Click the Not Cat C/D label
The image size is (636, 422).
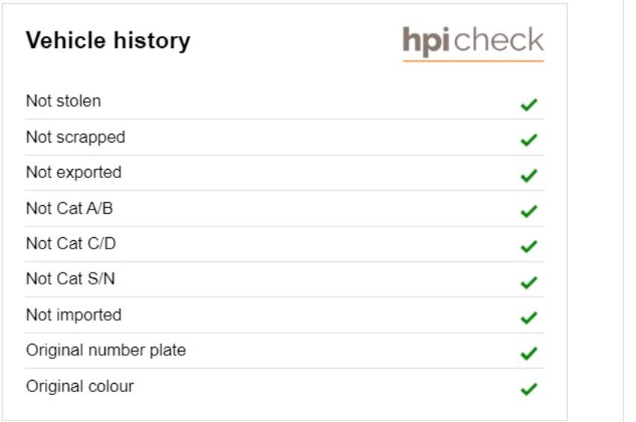[x=71, y=243]
